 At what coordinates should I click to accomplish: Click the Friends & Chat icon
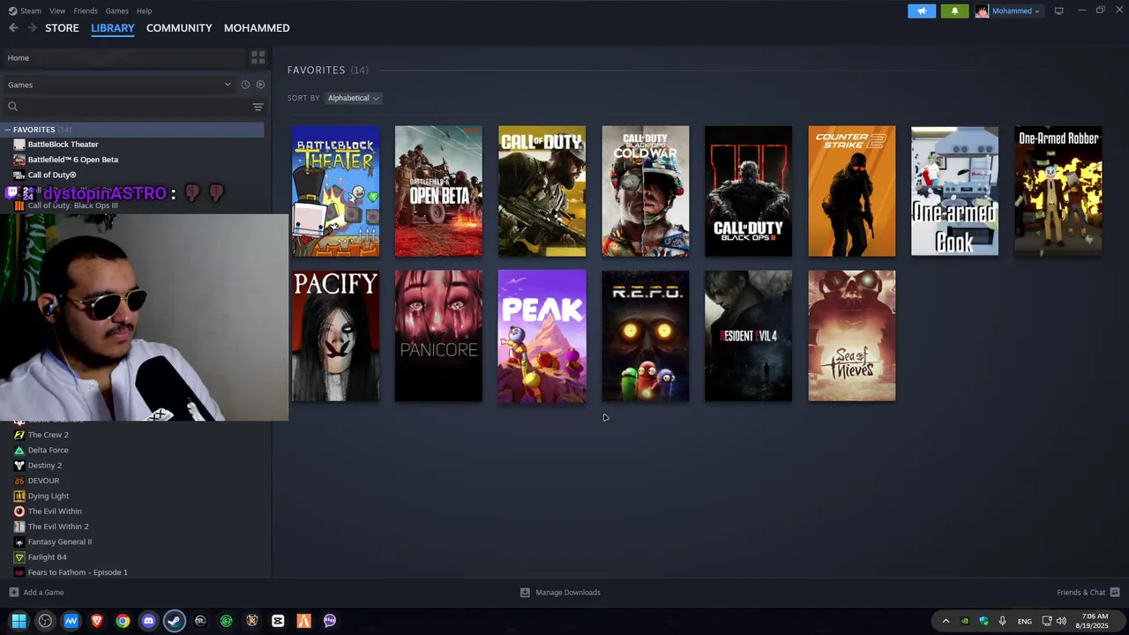coord(1115,593)
